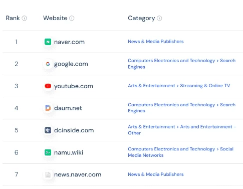Image resolution: width=243 pixels, height=189 pixels.
Task: Open namu.wiki's Social Media Networks category link
Action: pos(180,152)
